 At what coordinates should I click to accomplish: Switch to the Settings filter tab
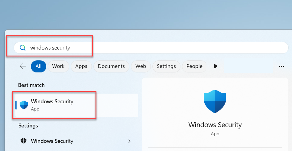[166, 66]
